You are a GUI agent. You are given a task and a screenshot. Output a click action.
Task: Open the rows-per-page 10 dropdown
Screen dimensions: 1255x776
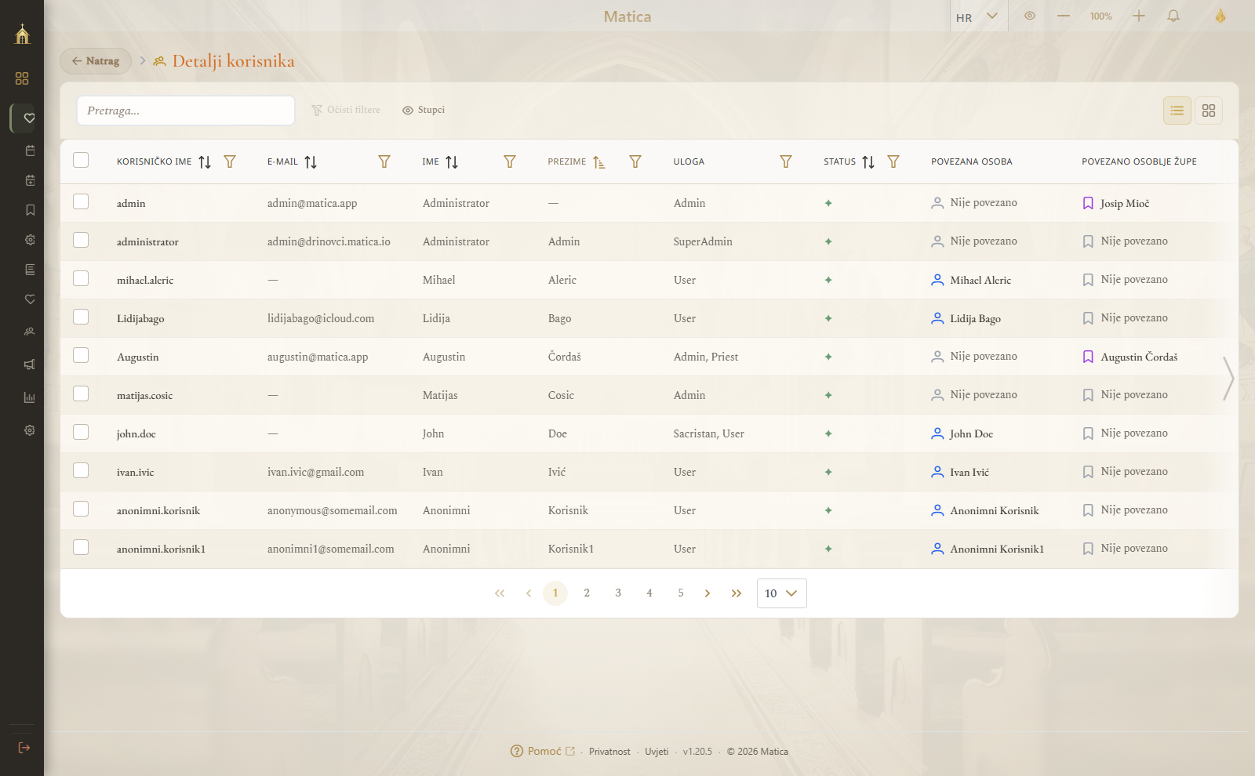[x=781, y=593]
